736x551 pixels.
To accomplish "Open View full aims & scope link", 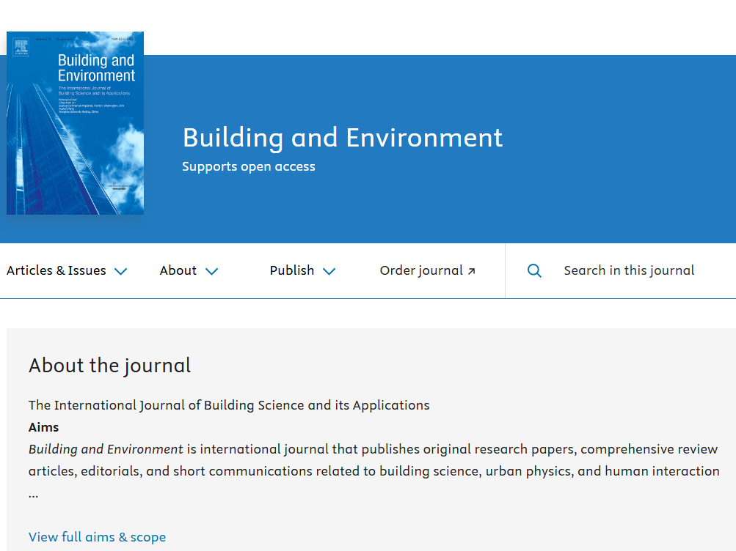I will pyautogui.click(x=97, y=537).
